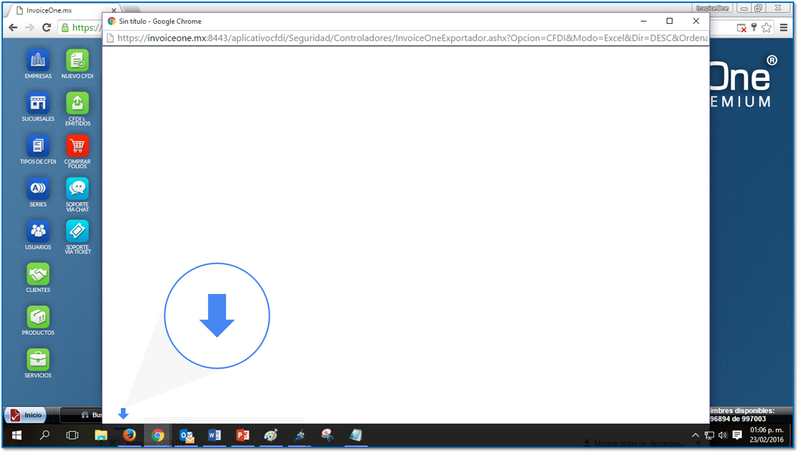Screen dimensions: 799x453
Task: Open Snipping Tool from taskbar
Action: tap(328, 435)
